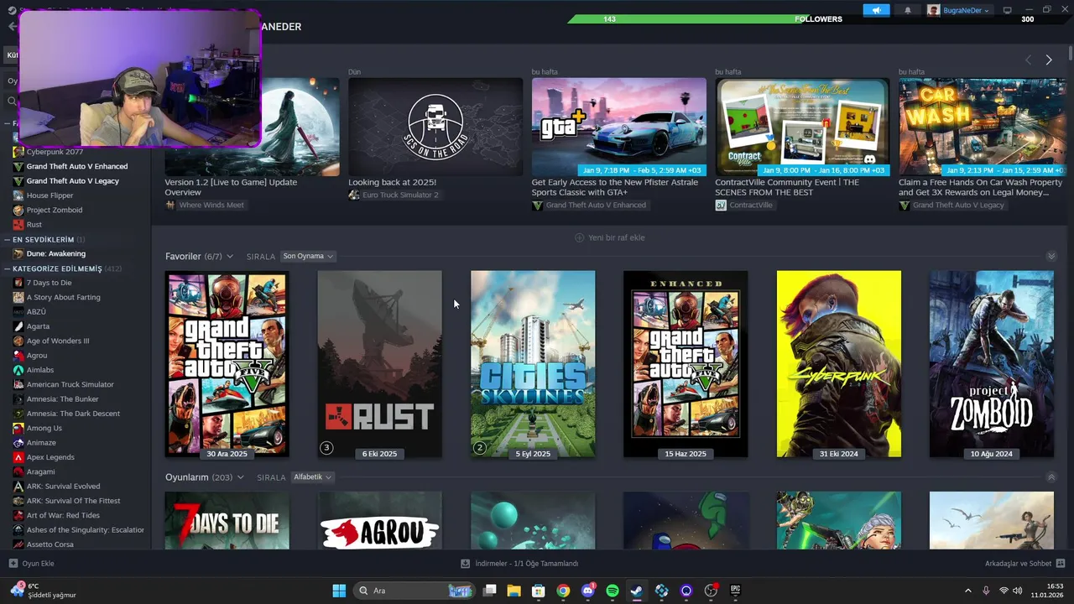
Task: Open ContractVille Community Event news image
Action: [802, 126]
